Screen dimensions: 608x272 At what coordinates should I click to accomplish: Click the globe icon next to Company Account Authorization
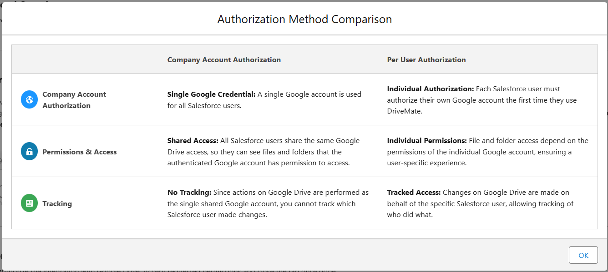(29, 99)
